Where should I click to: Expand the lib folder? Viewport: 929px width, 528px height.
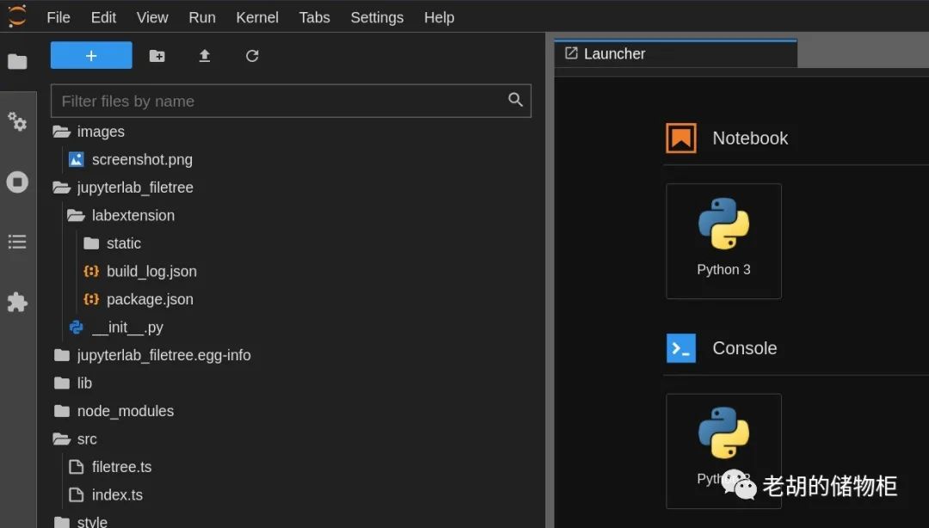[x=73, y=383]
